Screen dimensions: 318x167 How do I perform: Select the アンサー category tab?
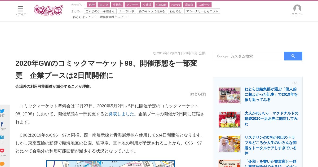[132, 5]
